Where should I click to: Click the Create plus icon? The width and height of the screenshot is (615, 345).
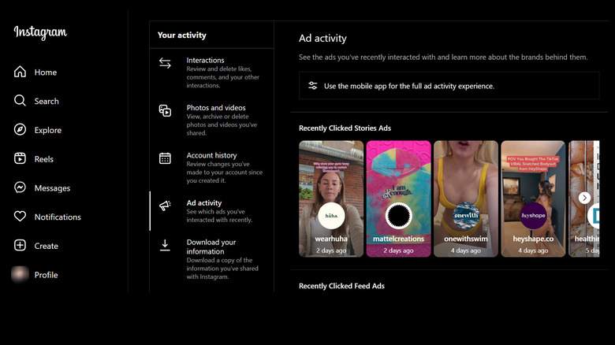[x=20, y=246]
